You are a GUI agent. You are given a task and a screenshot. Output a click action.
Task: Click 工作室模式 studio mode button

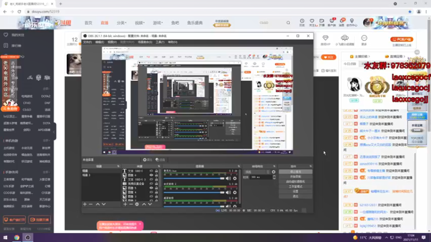click(295, 187)
